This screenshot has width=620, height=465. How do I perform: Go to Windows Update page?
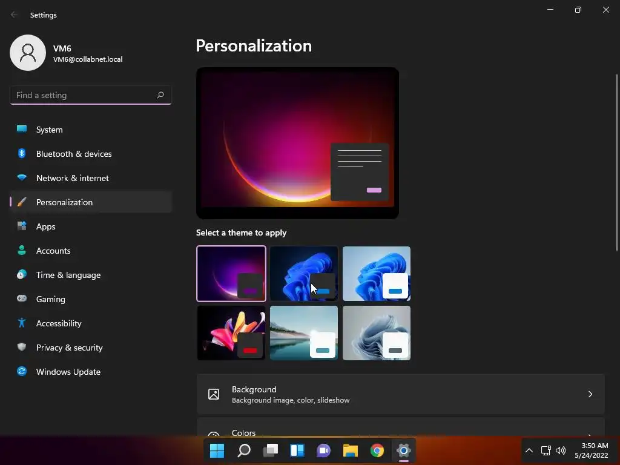pyautogui.click(x=91, y=372)
